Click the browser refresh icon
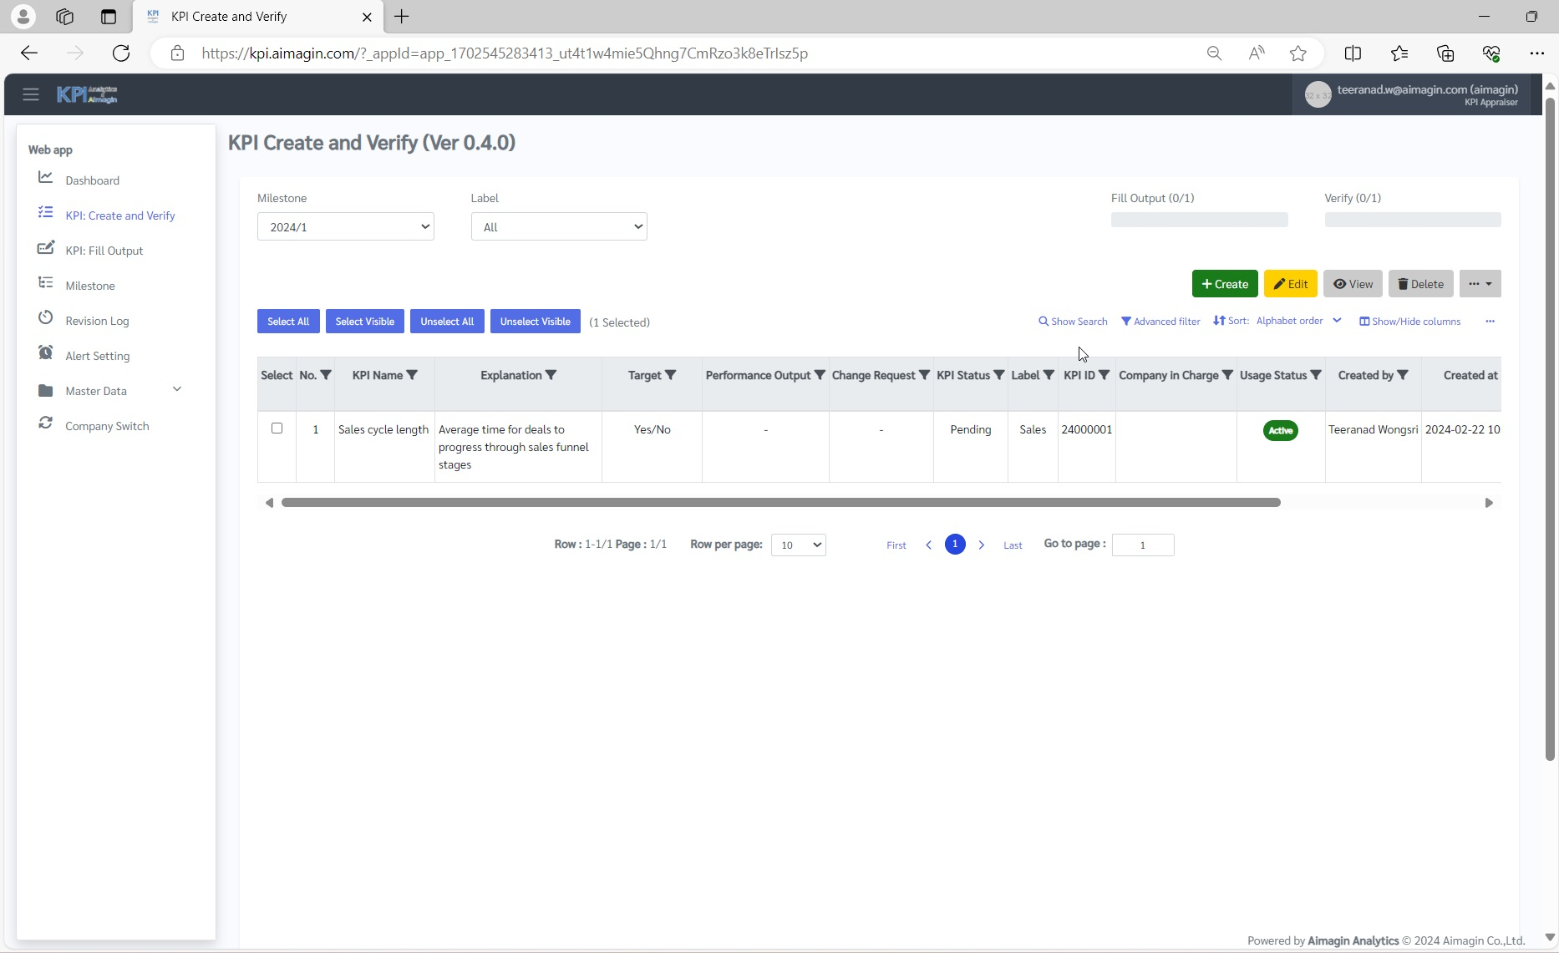 pos(121,53)
